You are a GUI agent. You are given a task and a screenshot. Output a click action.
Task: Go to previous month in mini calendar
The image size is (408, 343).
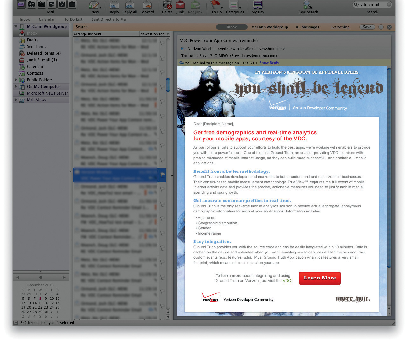pyautogui.click(x=18, y=277)
